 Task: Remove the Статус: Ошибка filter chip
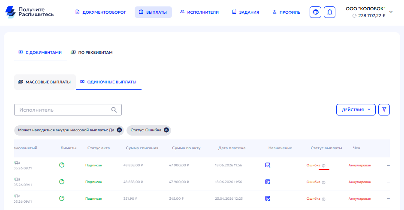coord(166,130)
